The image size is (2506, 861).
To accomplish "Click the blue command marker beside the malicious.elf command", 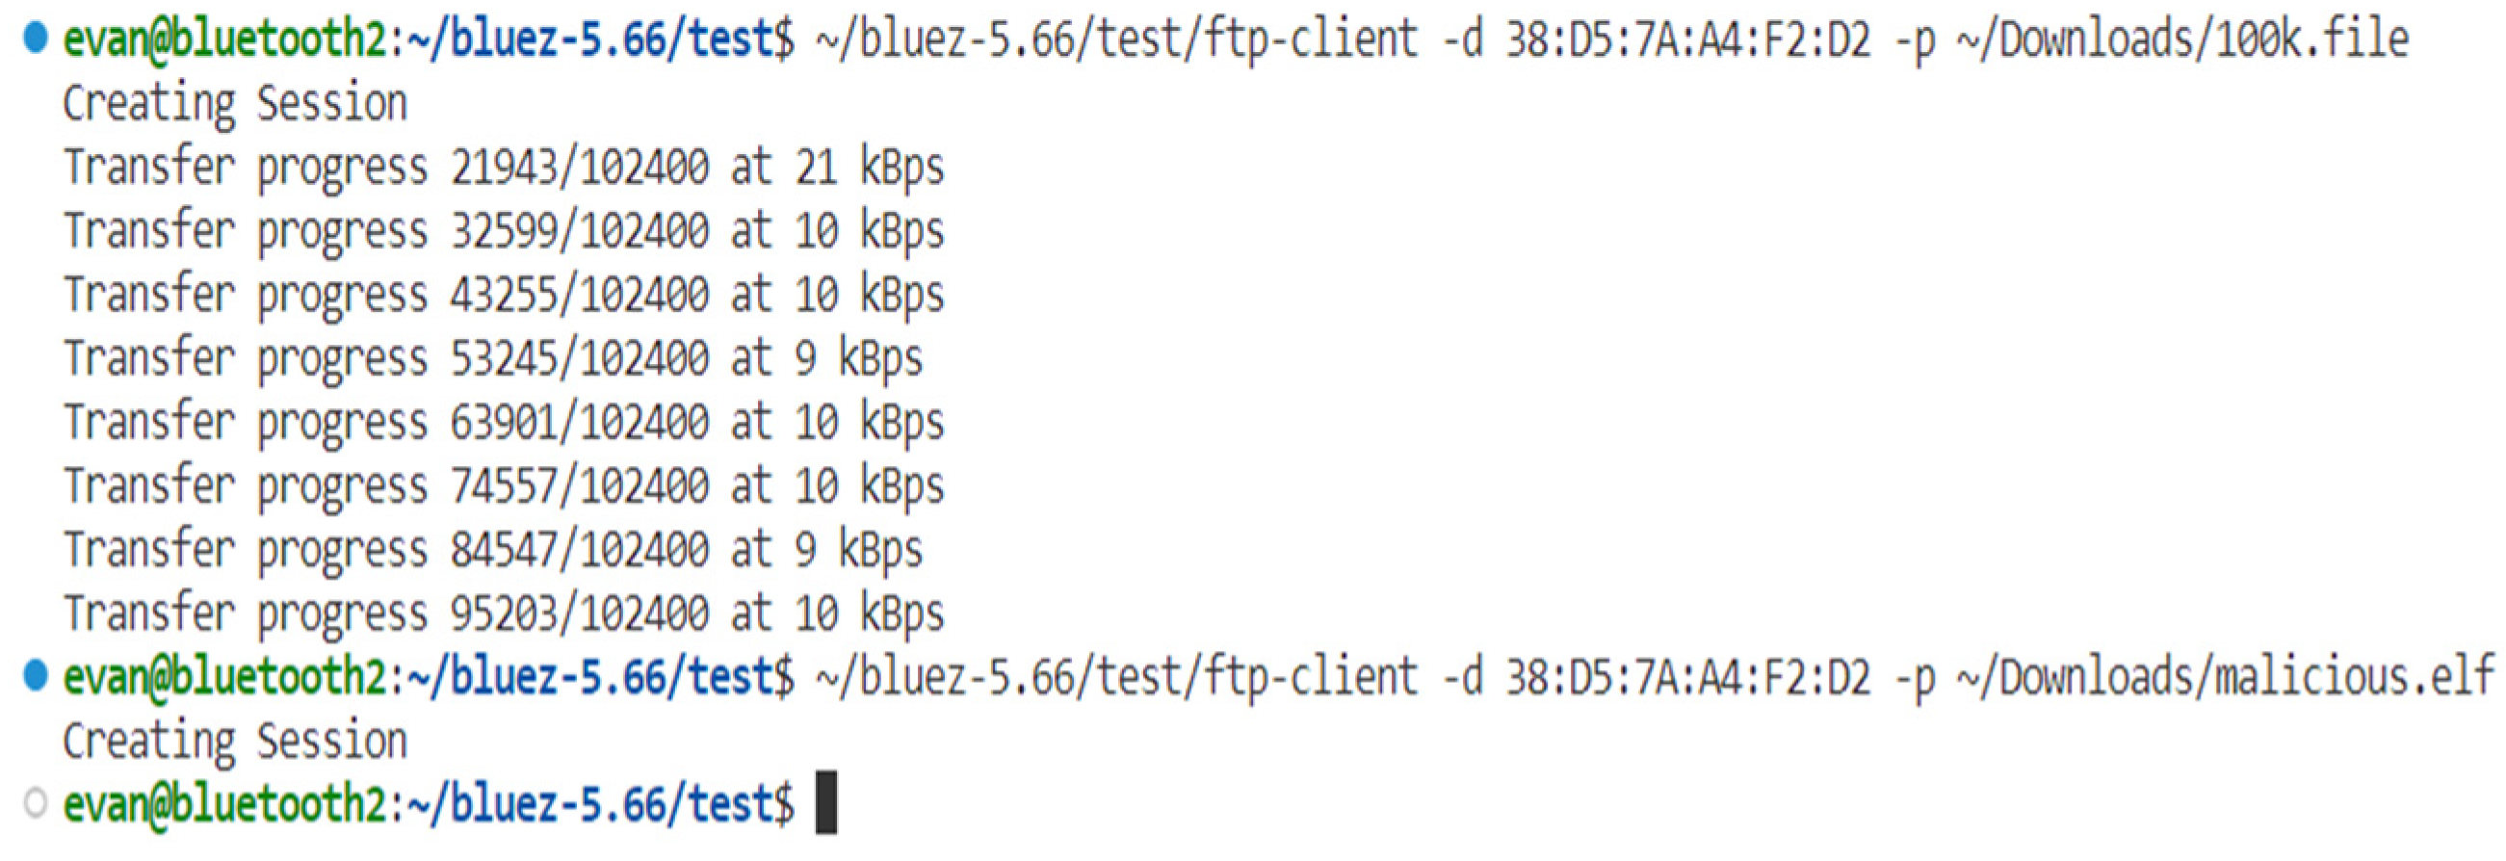I will pos(35,675).
